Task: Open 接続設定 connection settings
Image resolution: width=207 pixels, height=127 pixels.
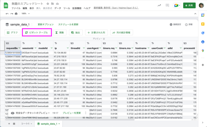Action: tap(175, 24)
